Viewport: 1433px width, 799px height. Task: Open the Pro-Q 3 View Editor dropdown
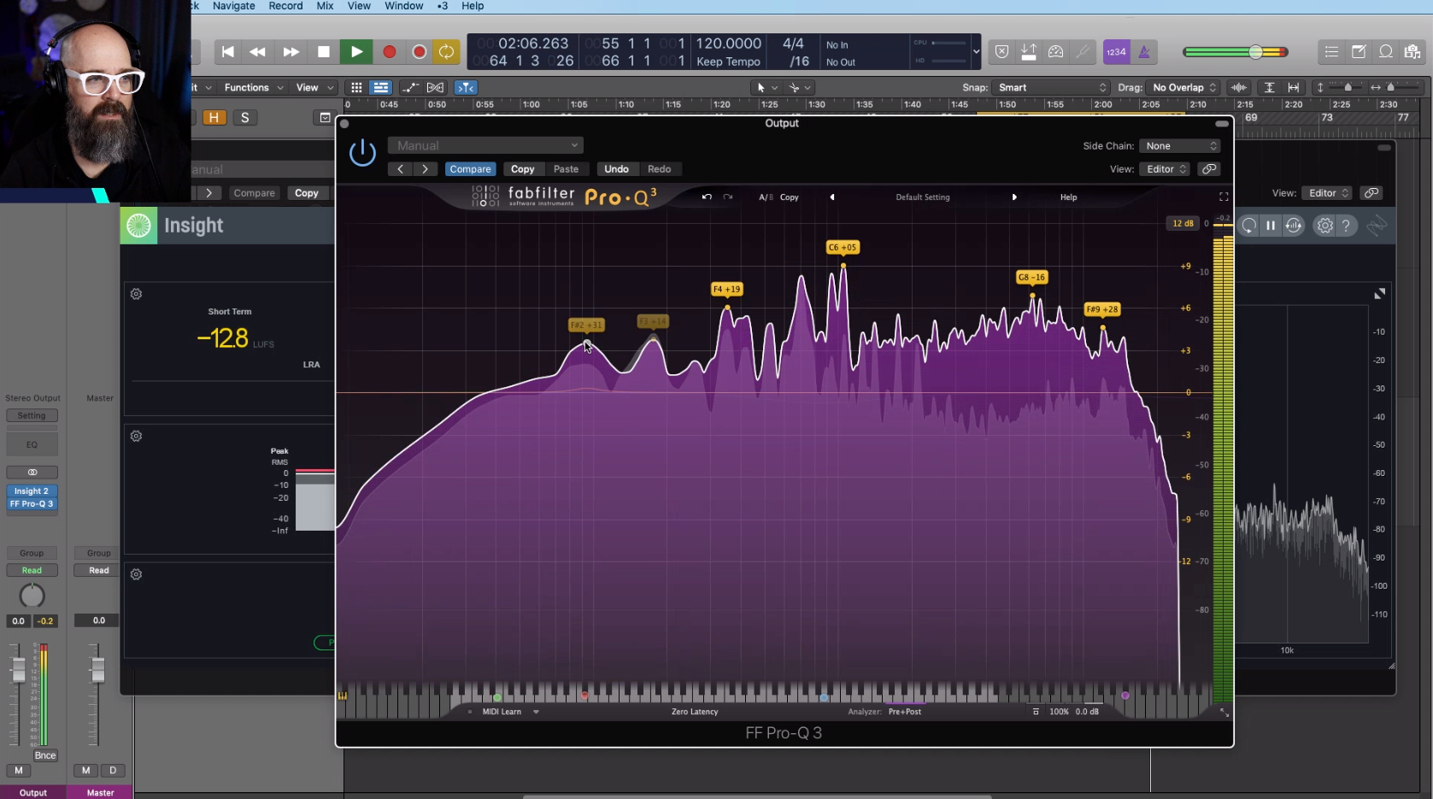pyautogui.click(x=1166, y=169)
